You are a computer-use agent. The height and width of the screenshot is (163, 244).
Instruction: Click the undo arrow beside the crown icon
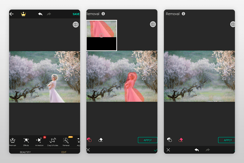(40, 14)
